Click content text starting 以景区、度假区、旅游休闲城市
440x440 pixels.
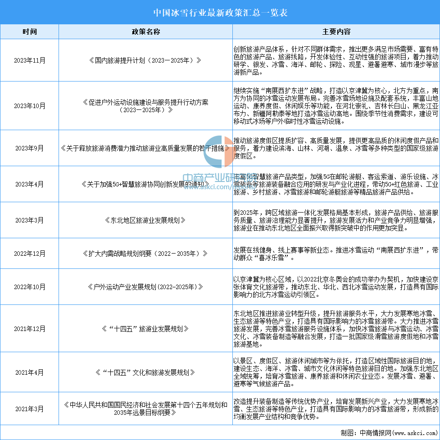tap(336, 372)
